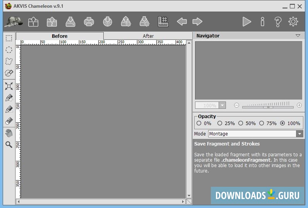Toggle the grid and ruler icon
Image resolution: width=308 pixels, height=208 pixels.
pos(163,22)
